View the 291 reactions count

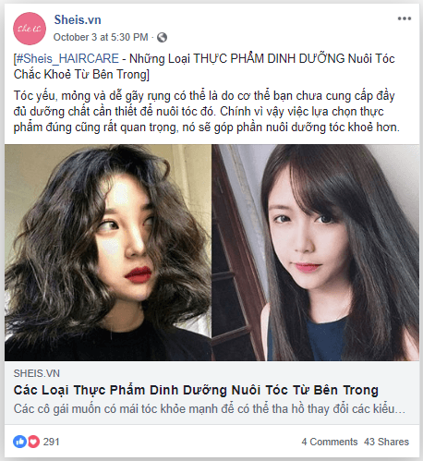[51, 442]
